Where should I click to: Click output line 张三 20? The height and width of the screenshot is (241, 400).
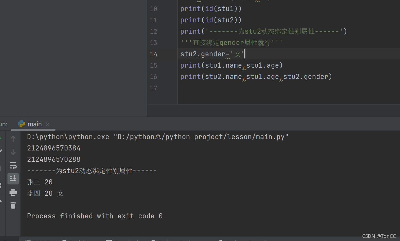(40, 182)
